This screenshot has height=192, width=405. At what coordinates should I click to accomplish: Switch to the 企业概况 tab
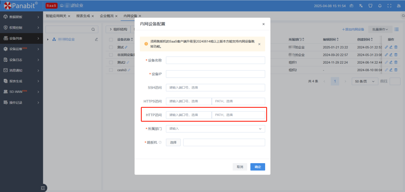click(106, 16)
